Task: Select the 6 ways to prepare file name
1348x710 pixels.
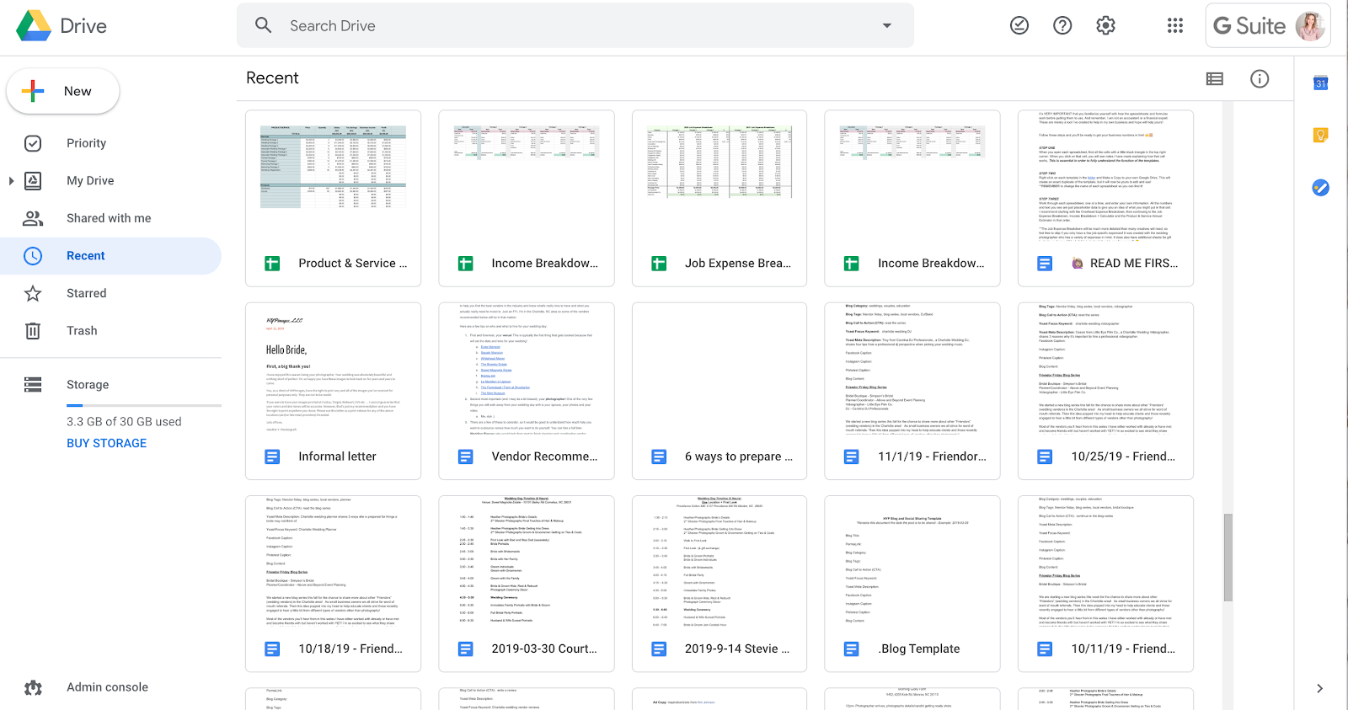Action: click(739, 456)
